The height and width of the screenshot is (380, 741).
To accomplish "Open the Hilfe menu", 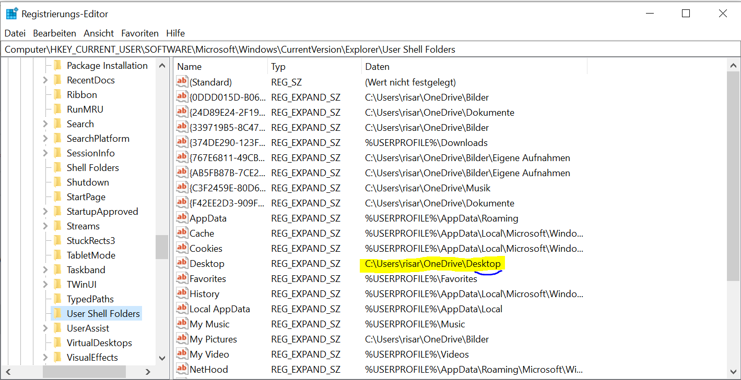I will (x=175, y=33).
